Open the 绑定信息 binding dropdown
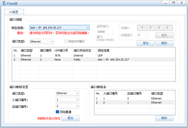This screenshot has height=128, width=188. point(59,27)
